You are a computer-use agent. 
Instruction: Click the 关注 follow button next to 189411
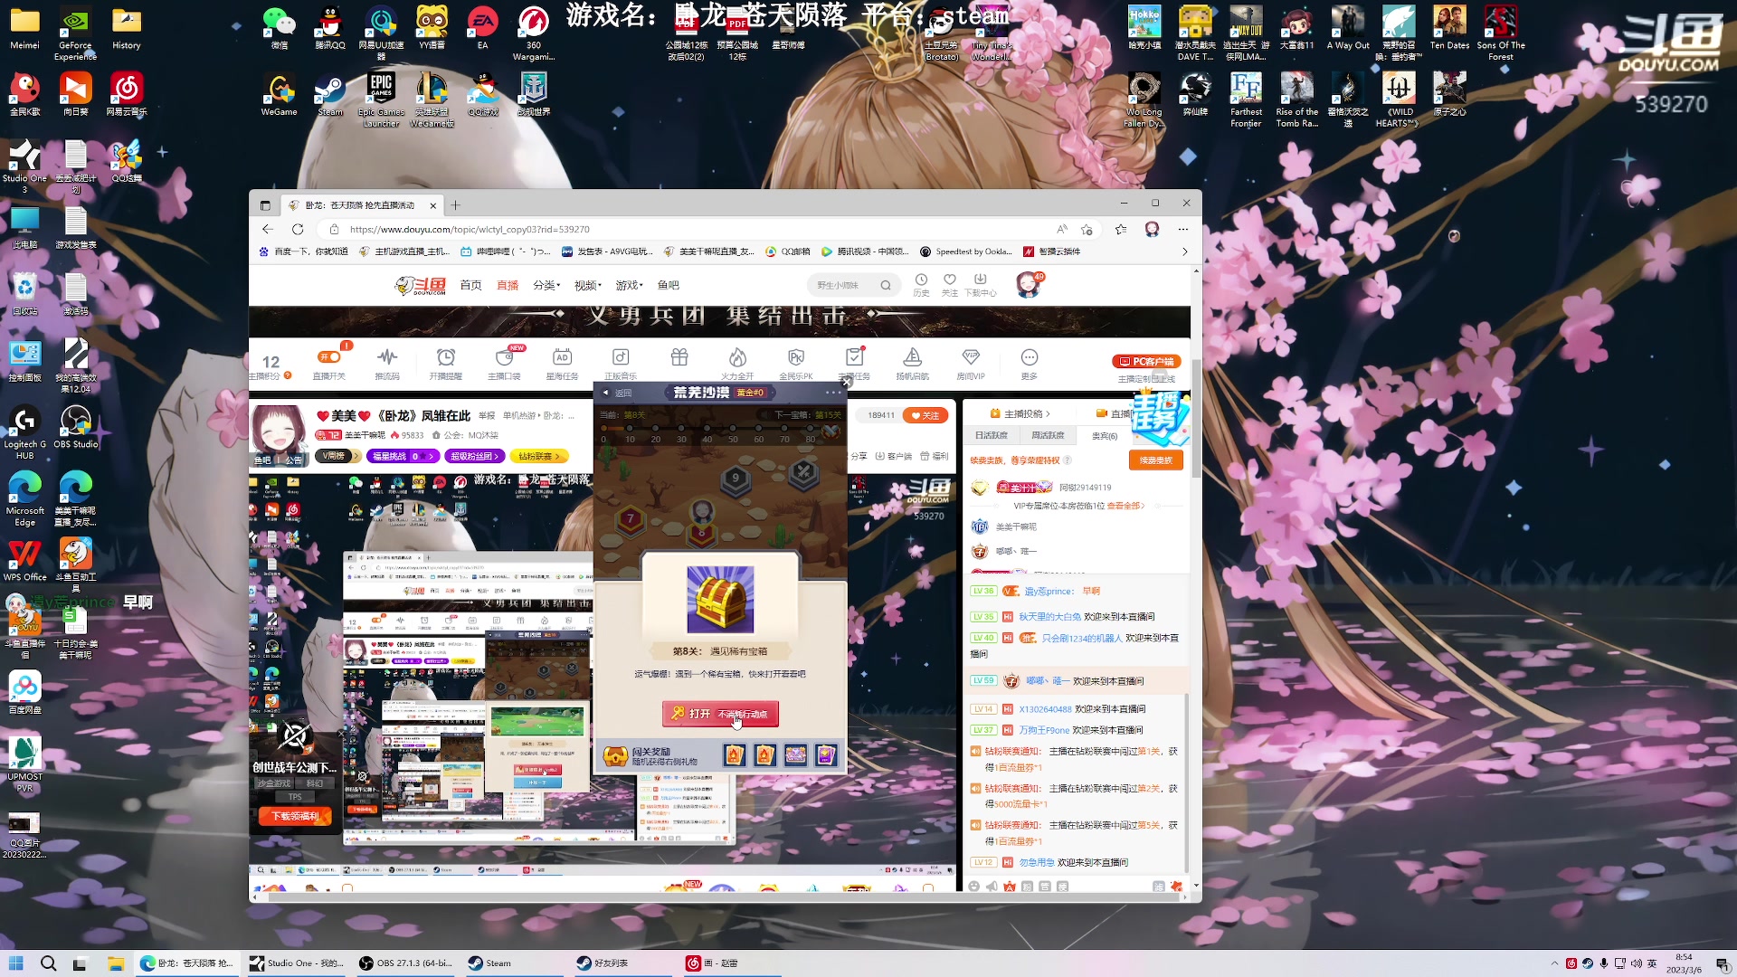(925, 415)
